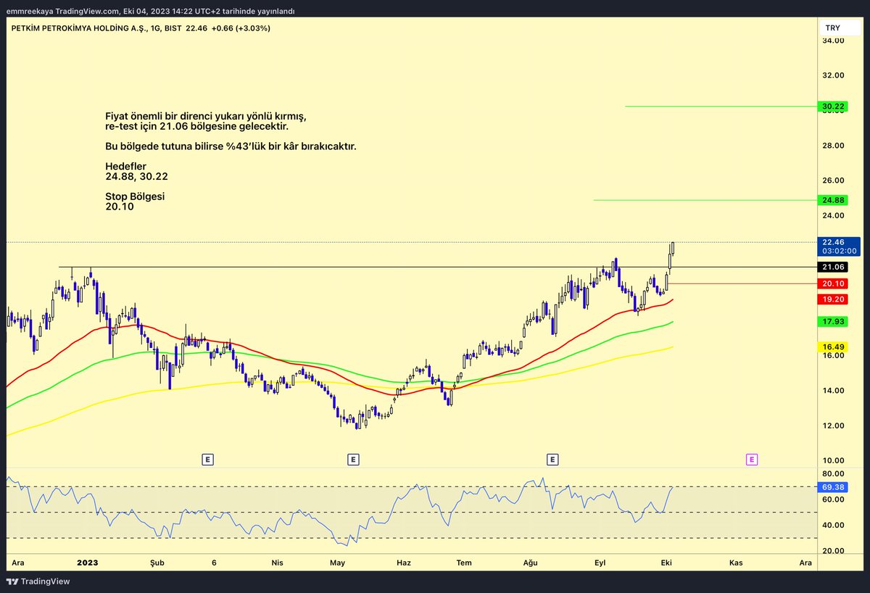Click the E earnings marker below May
Screen dimensions: 870x593
[x=353, y=459]
